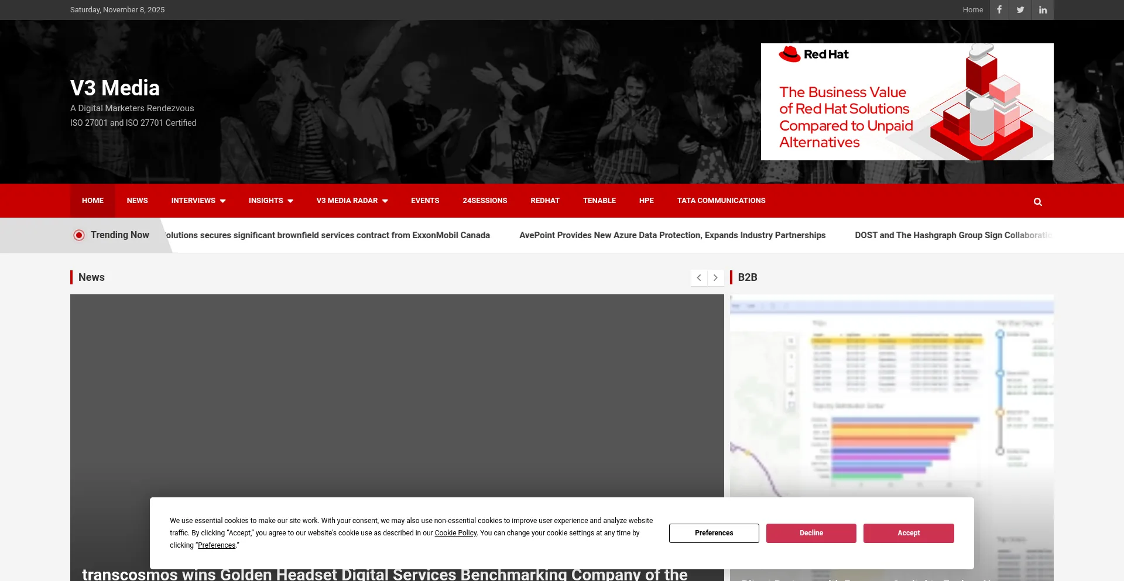
Task: Open the Cookie Policy link
Action: 455,533
